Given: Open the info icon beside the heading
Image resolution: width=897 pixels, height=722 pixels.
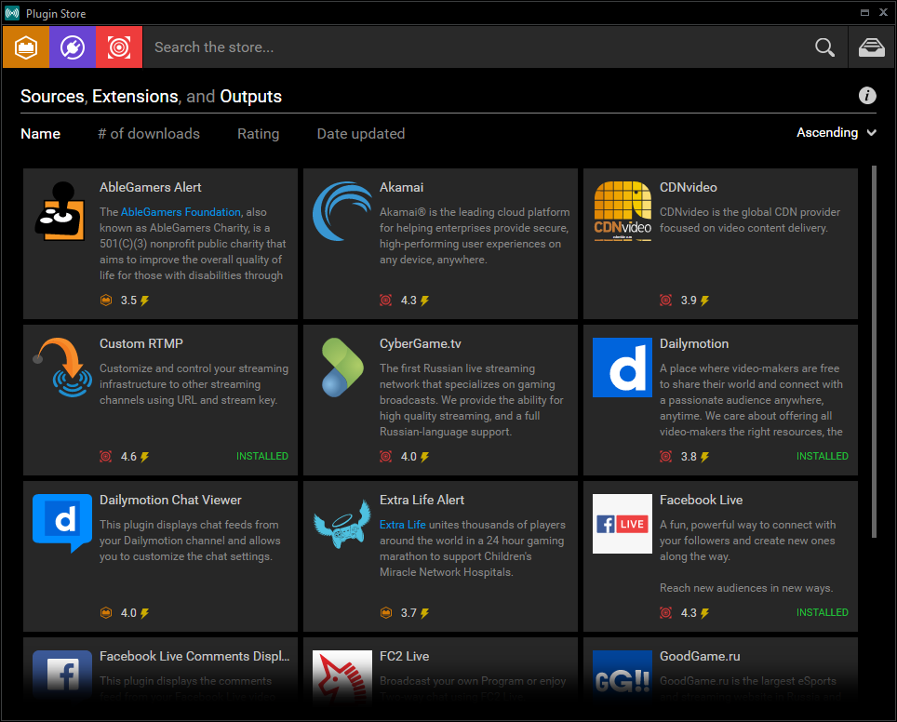Looking at the screenshot, I should point(867,96).
